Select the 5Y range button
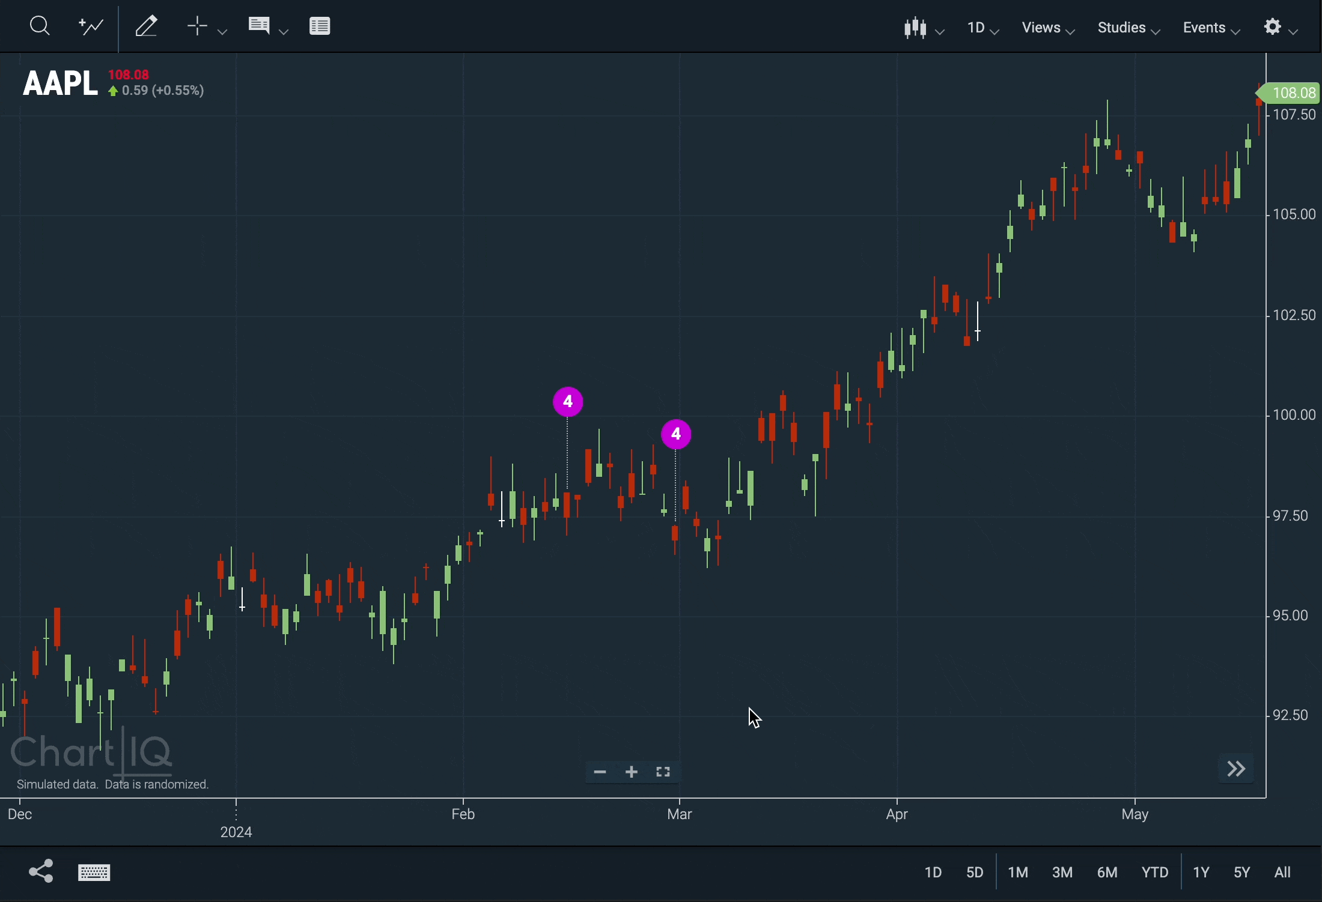This screenshot has width=1322, height=902. 1242,872
